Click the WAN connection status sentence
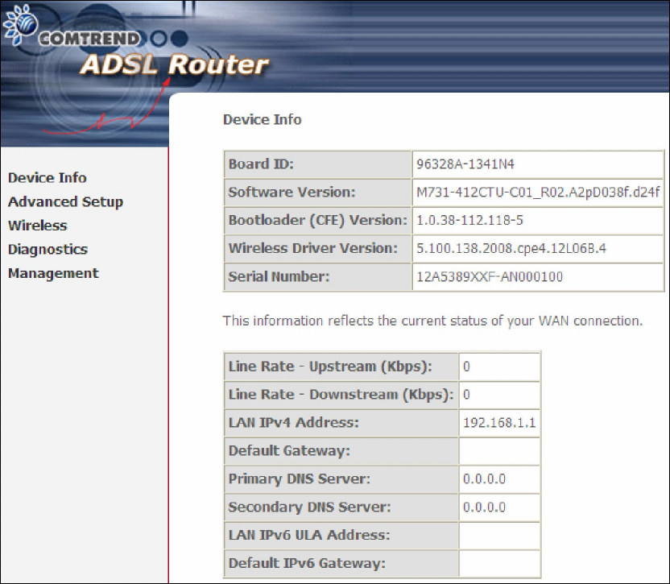This screenshot has height=584, width=670. pos(433,321)
